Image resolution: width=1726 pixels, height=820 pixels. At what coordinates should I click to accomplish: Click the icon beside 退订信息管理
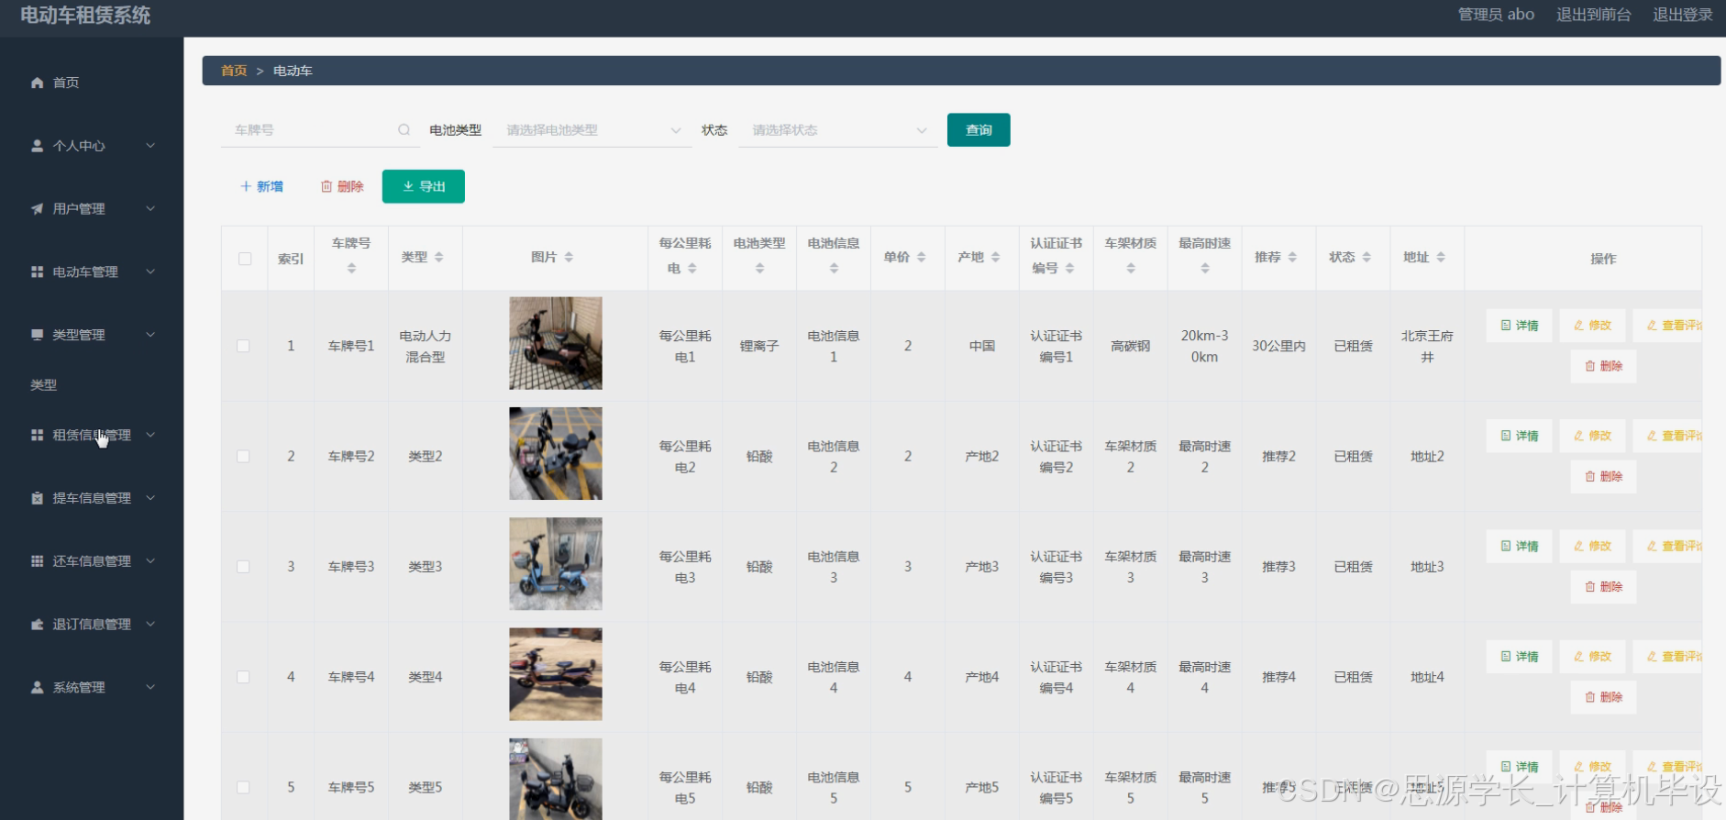[x=37, y=625]
